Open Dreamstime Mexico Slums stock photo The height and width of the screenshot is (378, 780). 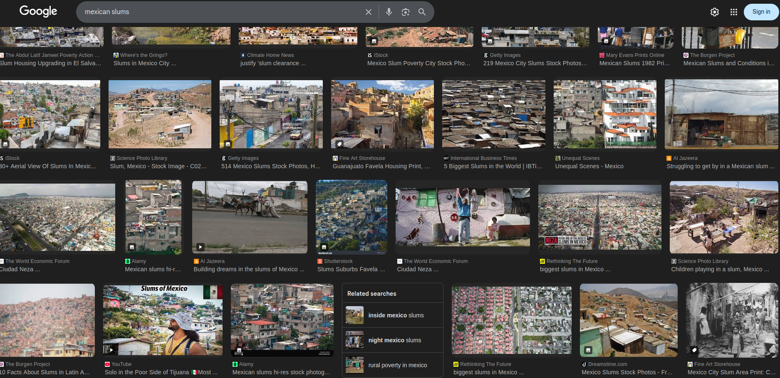tap(629, 320)
